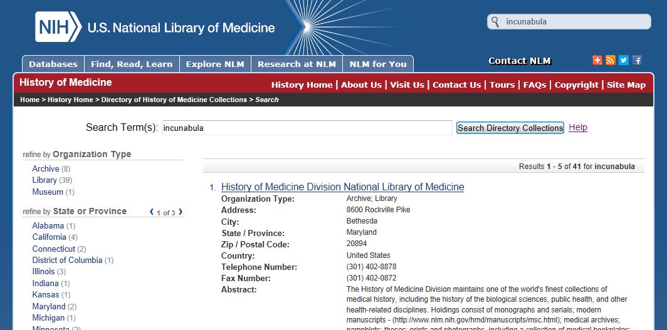This screenshot has width=667, height=330.
Task: Open Site Map menu link
Action: point(626,85)
